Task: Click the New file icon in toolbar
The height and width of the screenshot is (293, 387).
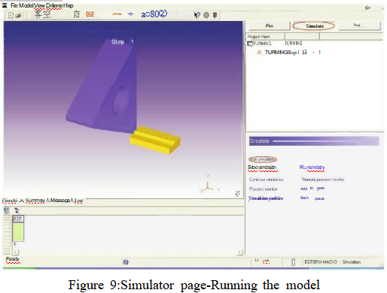Action: tap(11, 15)
